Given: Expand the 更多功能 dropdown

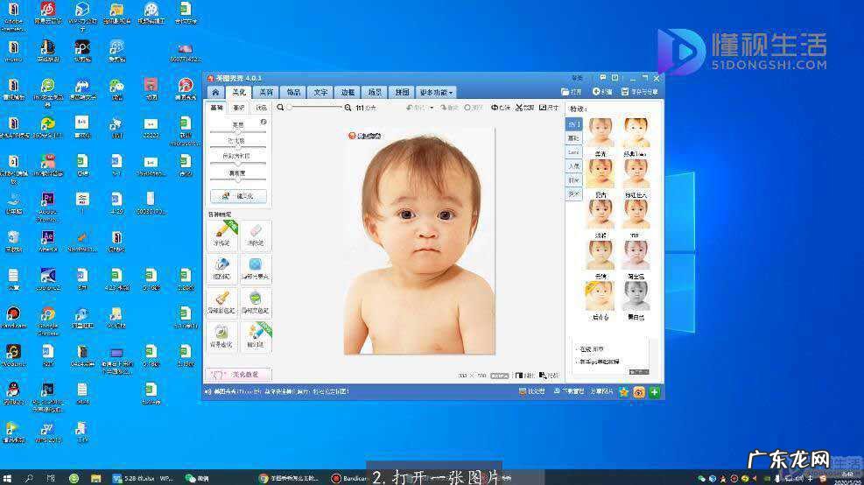Looking at the screenshot, I should pos(436,92).
